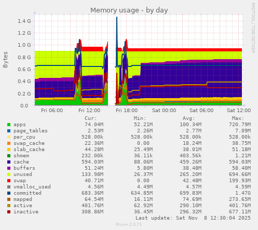This screenshot has height=230, width=258.
Task: Click the 'Sat 00:00' x-axis label
Action: (x=164, y=111)
